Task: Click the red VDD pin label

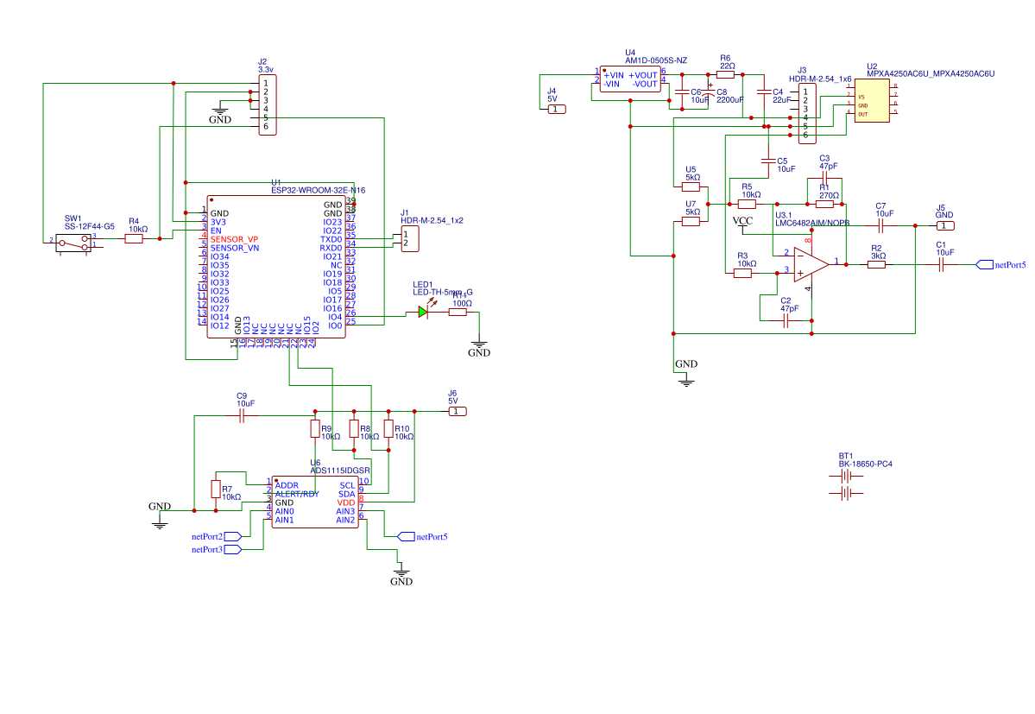Action: (x=346, y=502)
